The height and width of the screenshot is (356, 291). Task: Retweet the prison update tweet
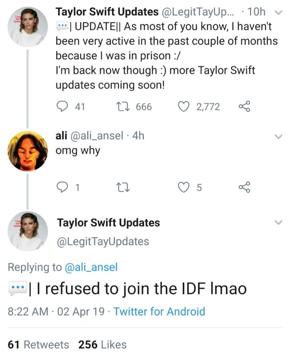[121, 106]
